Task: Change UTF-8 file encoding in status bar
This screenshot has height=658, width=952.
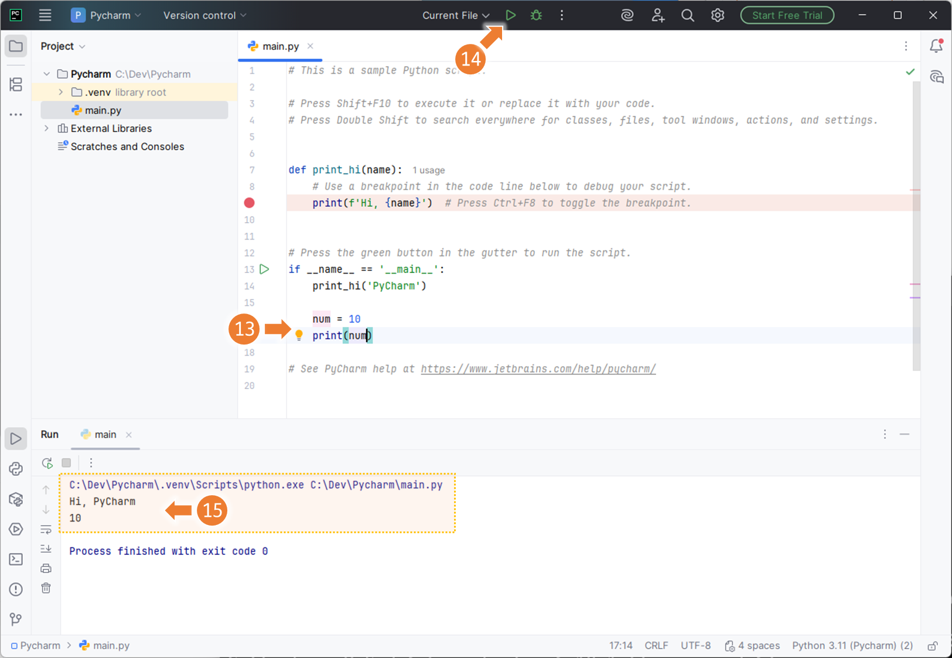Action: point(695,646)
